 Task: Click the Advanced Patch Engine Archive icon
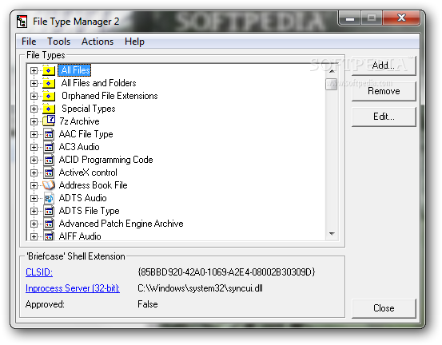[x=49, y=224]
